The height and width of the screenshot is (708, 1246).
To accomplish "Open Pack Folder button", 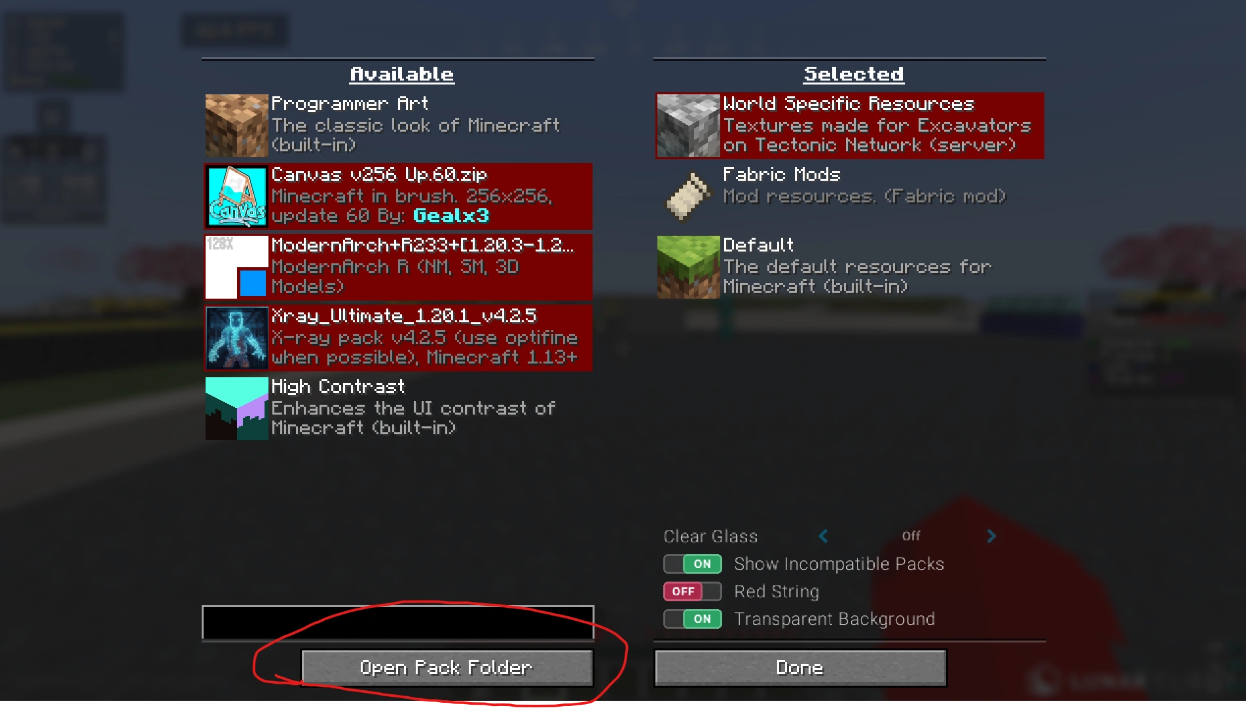I will [447, 668].
